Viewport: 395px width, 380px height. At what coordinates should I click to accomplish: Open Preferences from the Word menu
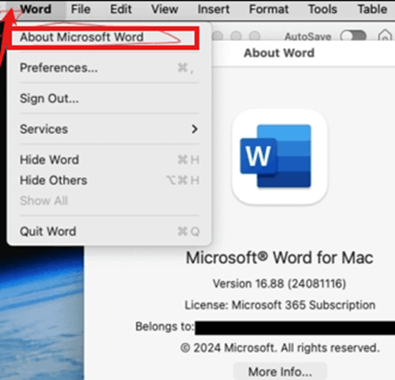[x=109, y=68]
